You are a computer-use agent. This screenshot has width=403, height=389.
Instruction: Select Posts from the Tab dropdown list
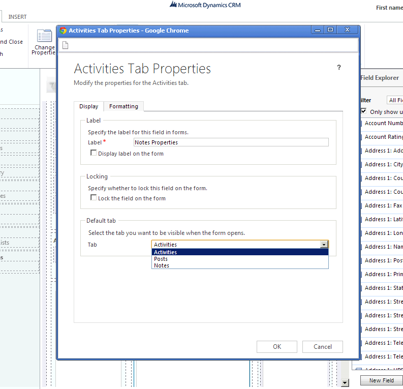coord(161,259)
